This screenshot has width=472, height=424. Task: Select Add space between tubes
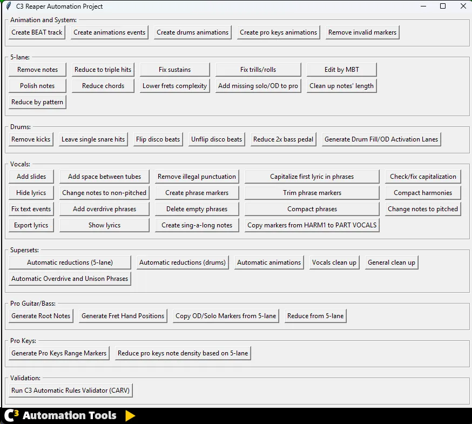(104, 177)
